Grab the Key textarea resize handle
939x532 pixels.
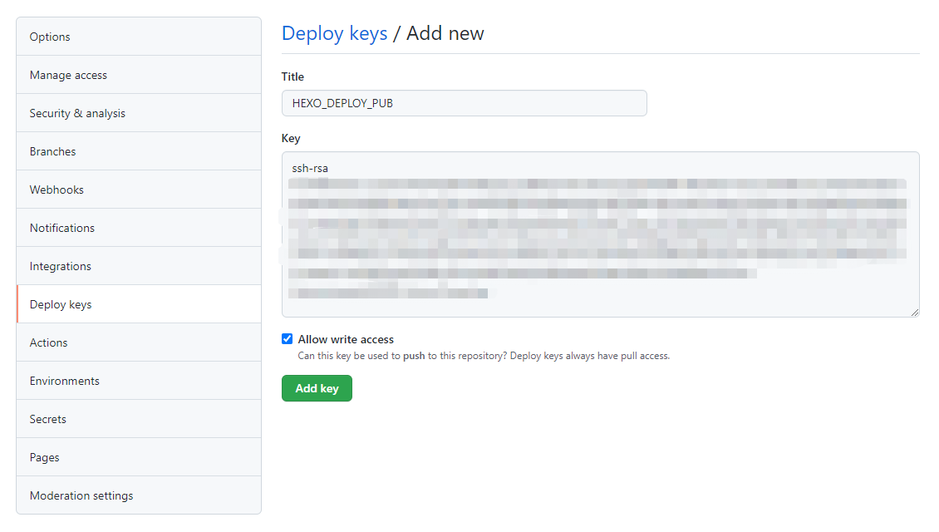tap(915, 313)
